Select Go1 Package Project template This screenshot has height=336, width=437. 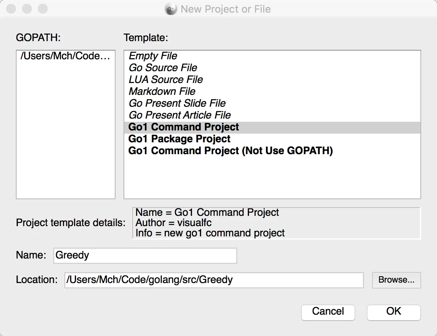(179, 139)
